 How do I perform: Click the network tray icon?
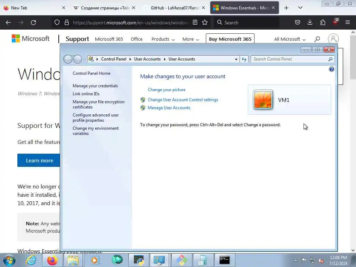(313, 260)
